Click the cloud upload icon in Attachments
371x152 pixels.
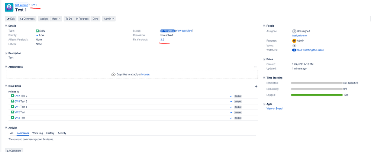(113, 74)
